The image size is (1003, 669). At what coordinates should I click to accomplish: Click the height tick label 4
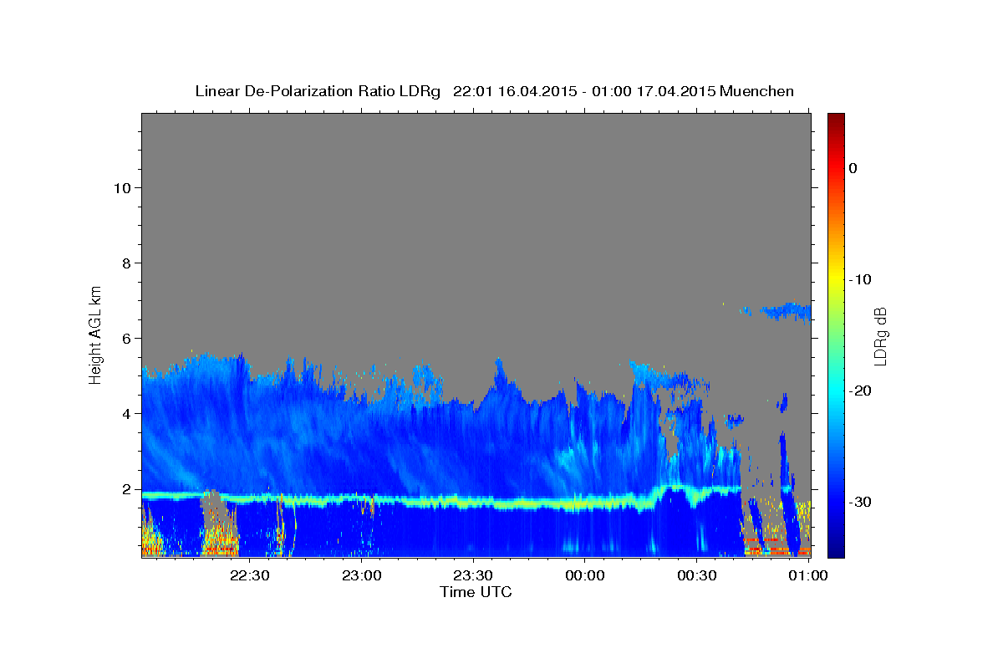point(126,413)
